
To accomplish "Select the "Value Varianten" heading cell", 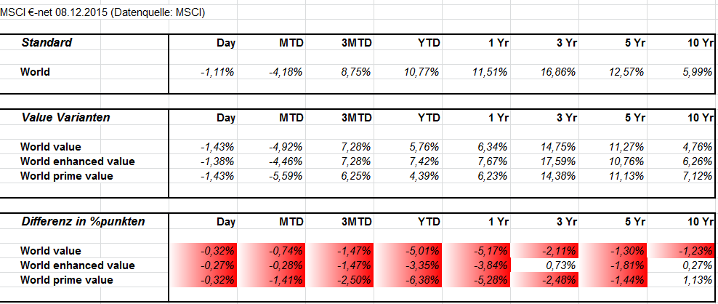I will click(x=65, y=117).
